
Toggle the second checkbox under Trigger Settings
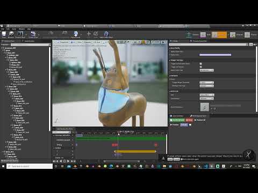click(x=200, y=67)
